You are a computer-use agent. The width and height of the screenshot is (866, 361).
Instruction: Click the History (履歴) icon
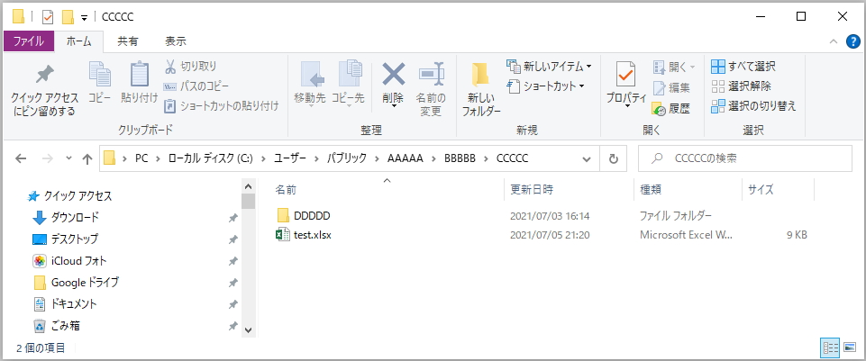click(x=659, y=109)
